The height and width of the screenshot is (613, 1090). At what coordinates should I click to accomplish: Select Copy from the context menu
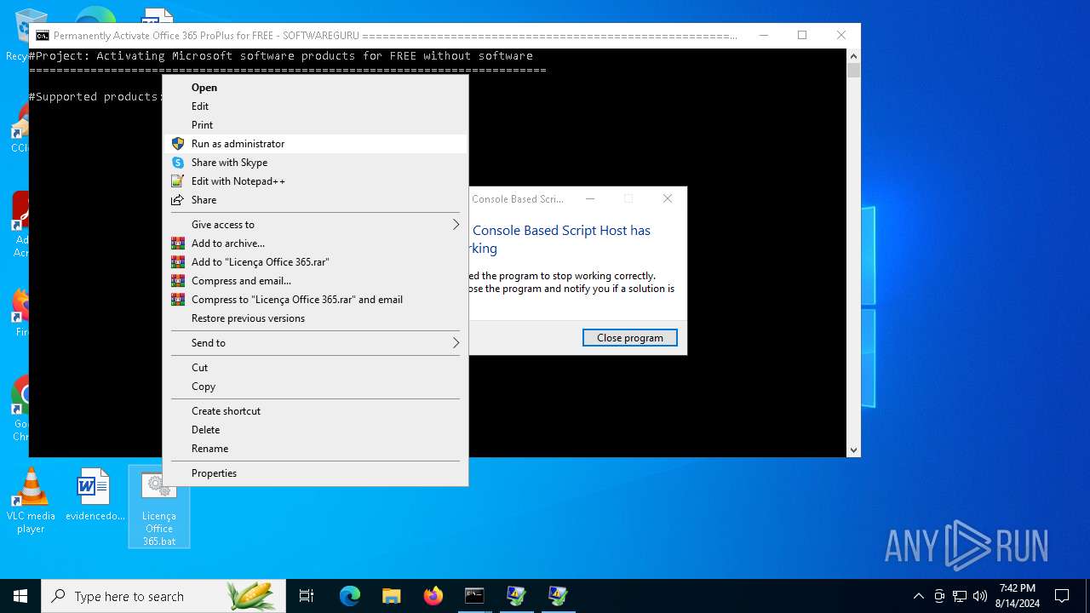(315, 387)
